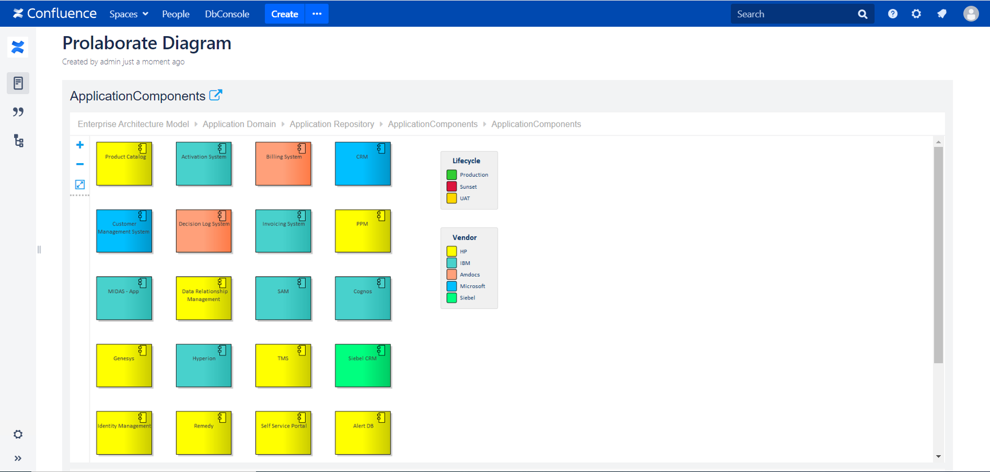This screenshot has height=472, width=990.
Task: Select the Customer Management System component
Action: click(x=124, y=231)
